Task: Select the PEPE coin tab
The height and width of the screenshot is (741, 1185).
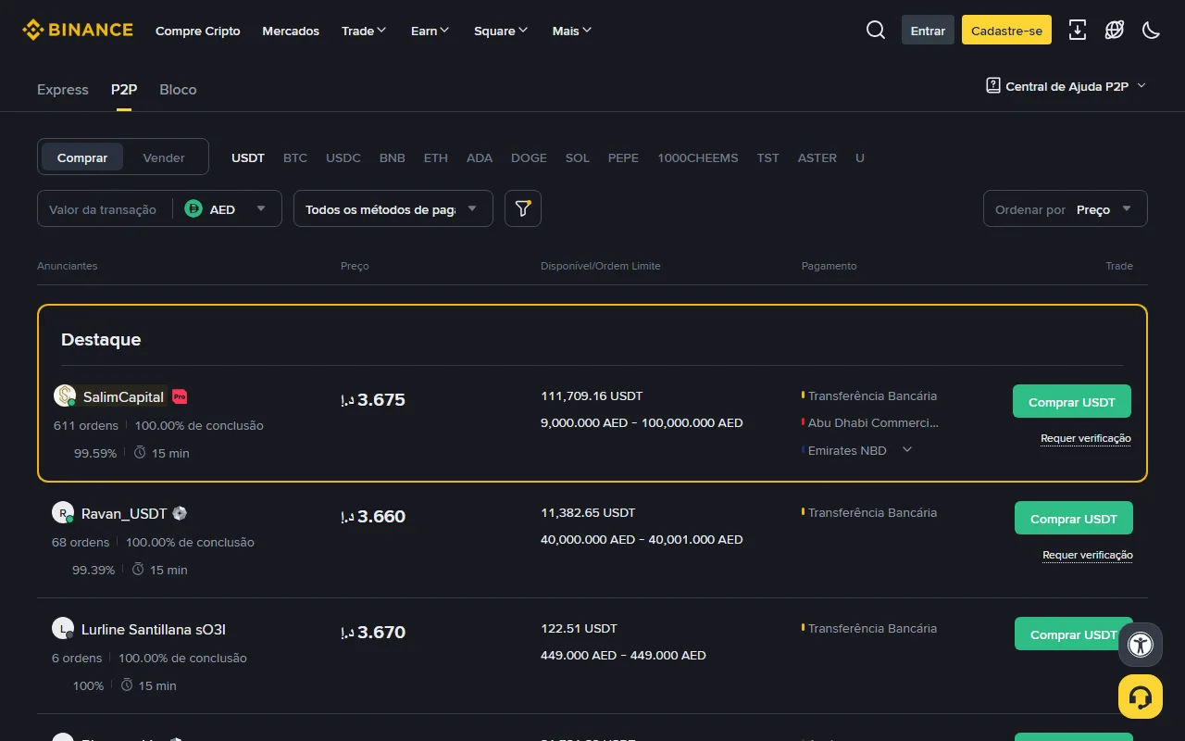Action: tap(623, 157)
